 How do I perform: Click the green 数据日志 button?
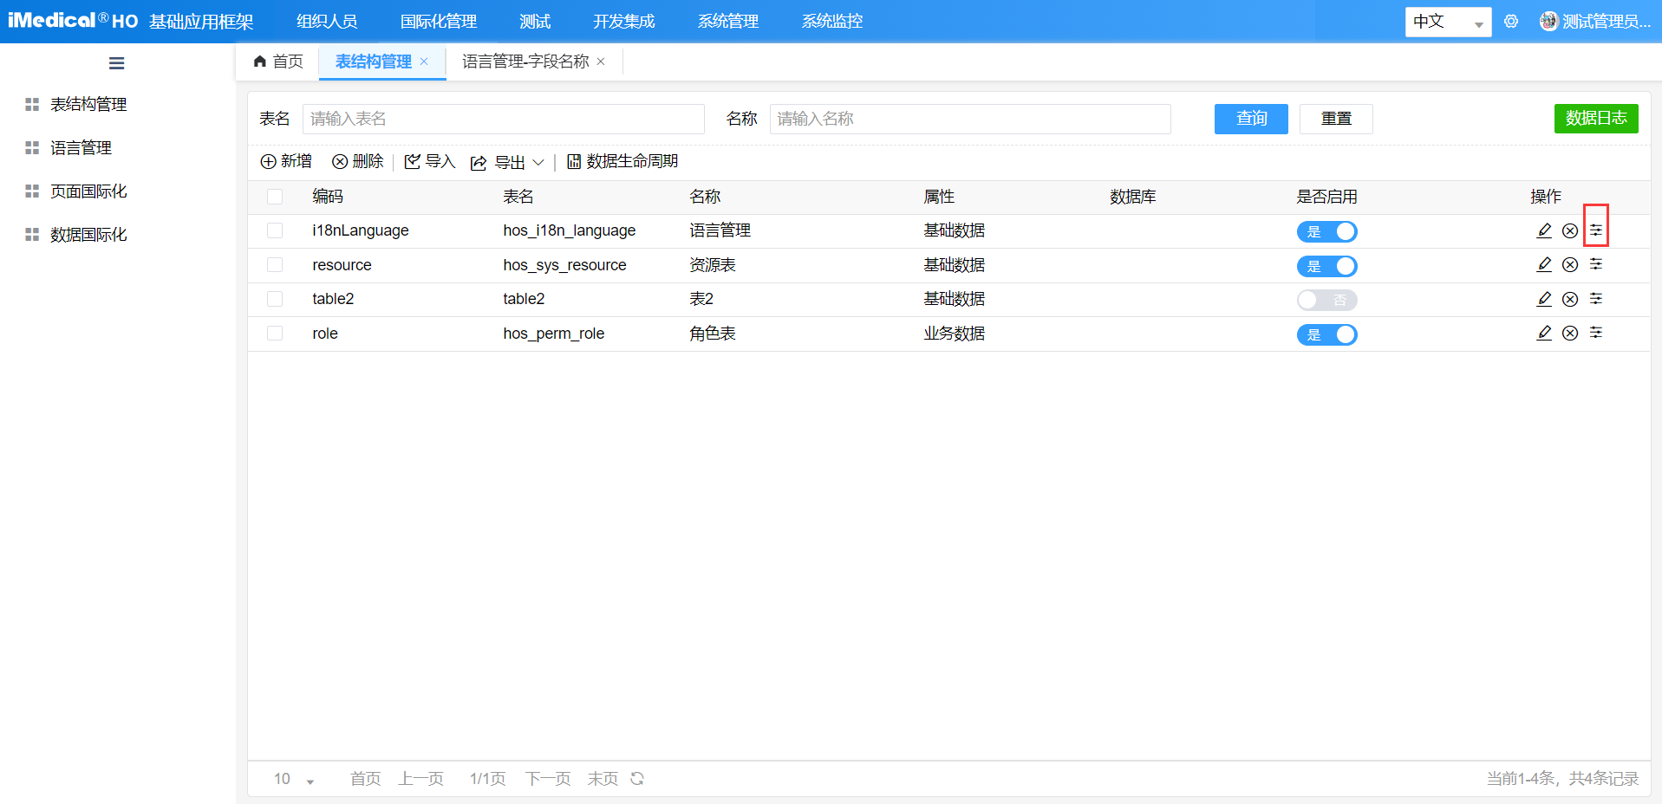coord(1595,119)
